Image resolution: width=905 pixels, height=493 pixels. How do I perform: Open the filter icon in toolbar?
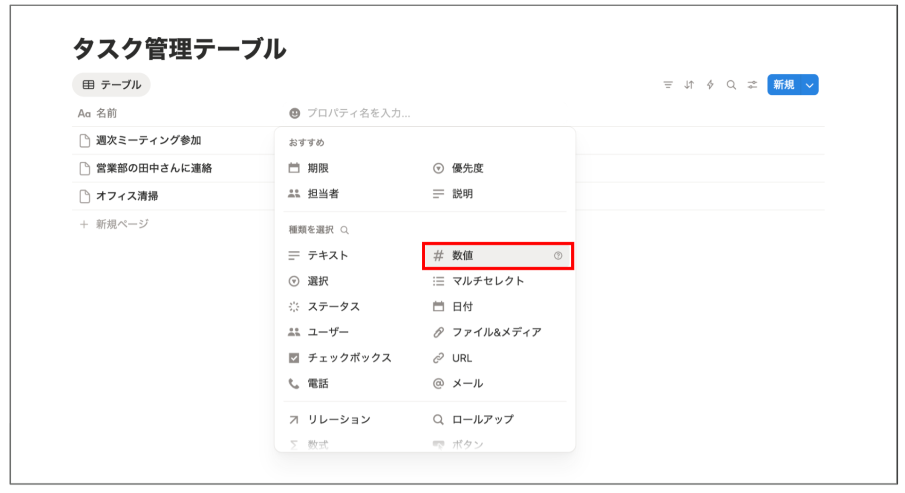(x=668, y=85)
